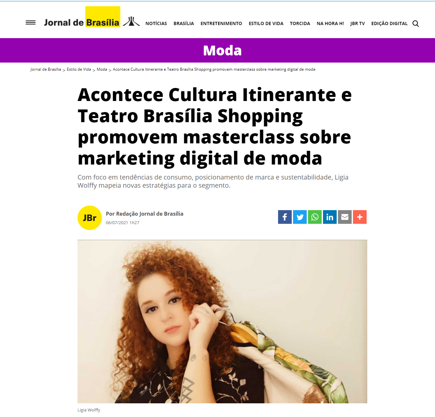
Task: Open the NOTÍCIAS menu
Action: (156, 23)
